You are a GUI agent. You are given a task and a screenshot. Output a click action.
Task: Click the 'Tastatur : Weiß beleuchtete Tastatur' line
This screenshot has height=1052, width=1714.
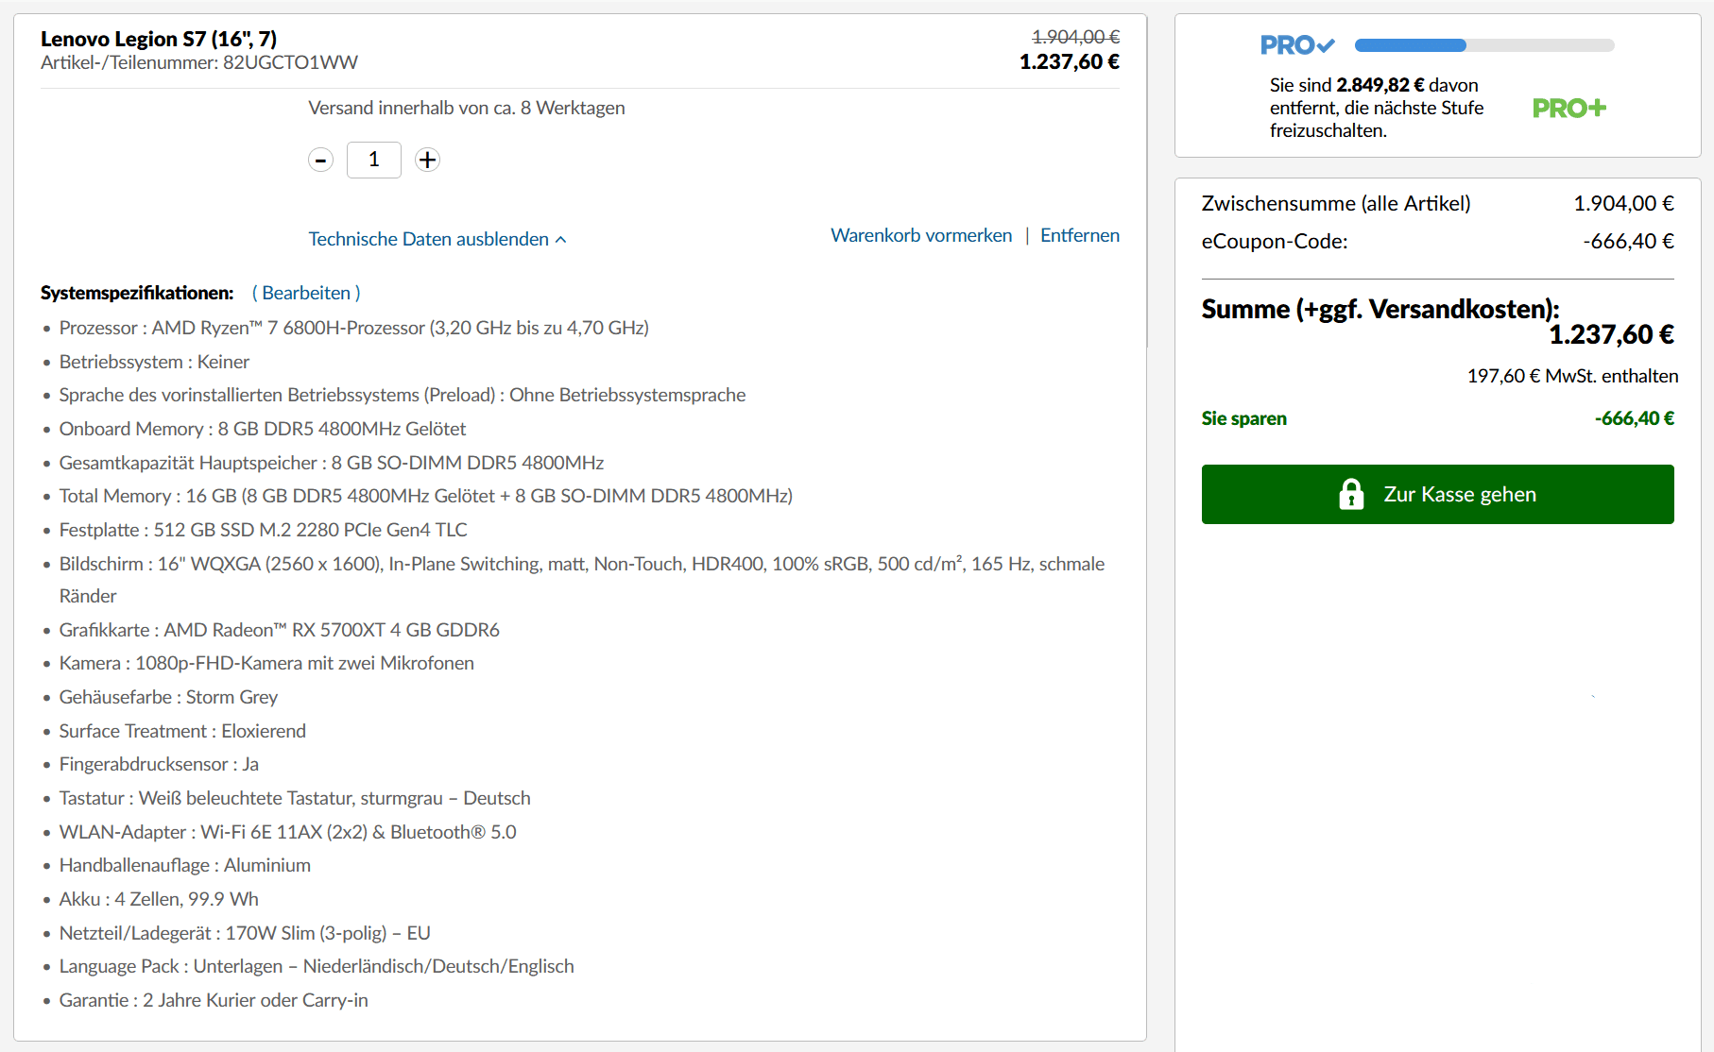pyautogui.click(x=295, y=798)
